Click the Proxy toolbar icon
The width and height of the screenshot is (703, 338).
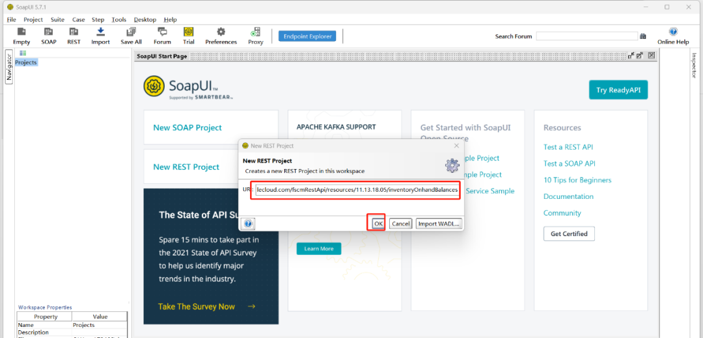coord(256,36)
